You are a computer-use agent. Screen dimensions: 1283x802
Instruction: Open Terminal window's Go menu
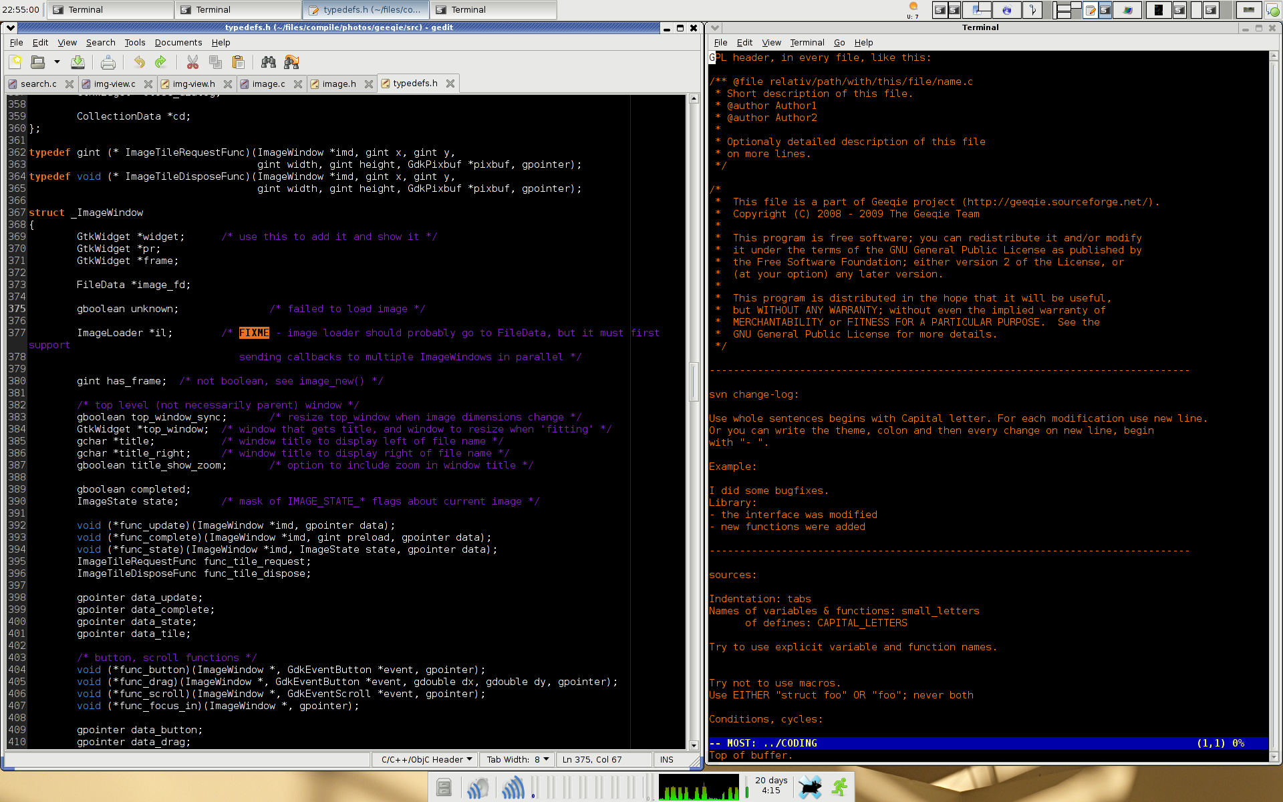click(839, 42)
